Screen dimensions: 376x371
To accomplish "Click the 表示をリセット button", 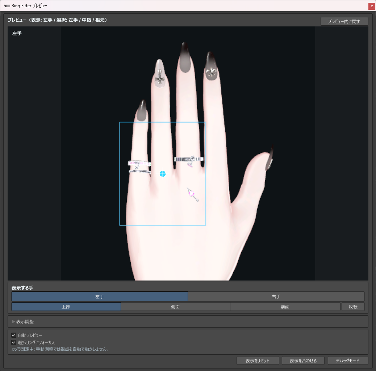I will pos(258,361).
